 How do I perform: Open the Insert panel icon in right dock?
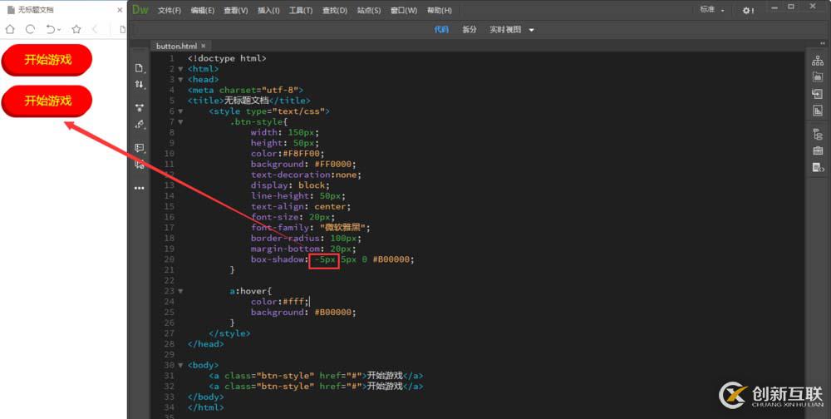(x=818, y=93)
